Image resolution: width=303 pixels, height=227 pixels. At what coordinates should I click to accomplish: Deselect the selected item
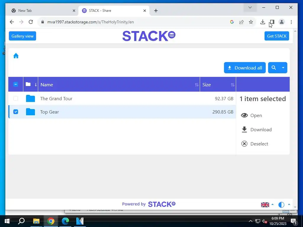coord(255,144)
